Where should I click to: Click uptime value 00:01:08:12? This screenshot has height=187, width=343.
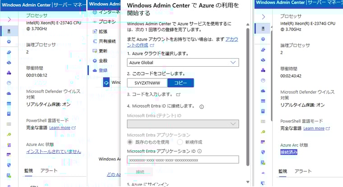pos(37,75)
